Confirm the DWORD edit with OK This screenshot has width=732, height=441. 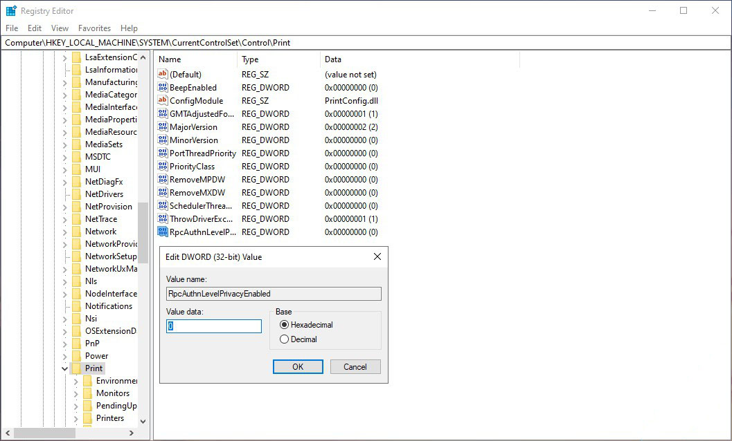298,366
